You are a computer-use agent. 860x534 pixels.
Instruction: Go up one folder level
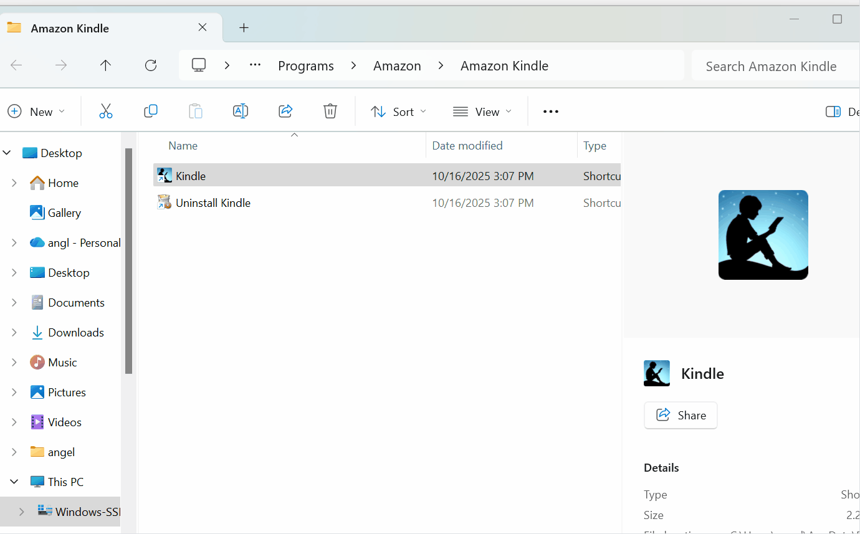click(106, 65)
